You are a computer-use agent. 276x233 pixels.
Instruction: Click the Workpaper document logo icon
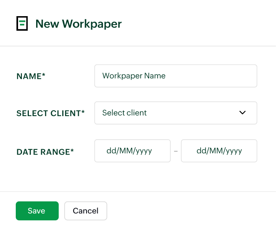click(x=22, y=24)
